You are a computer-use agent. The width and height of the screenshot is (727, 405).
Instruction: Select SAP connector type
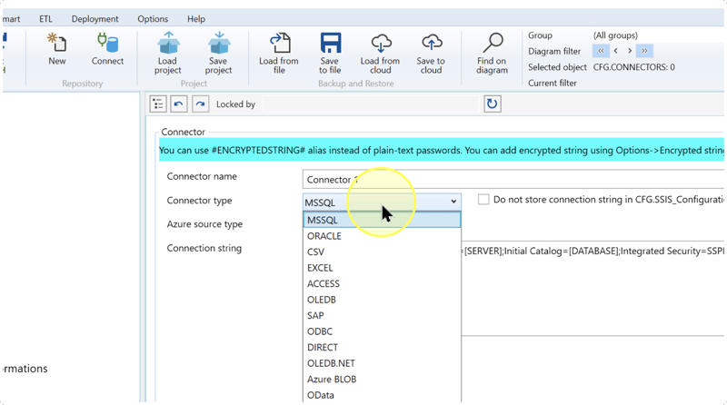point(382,316)
